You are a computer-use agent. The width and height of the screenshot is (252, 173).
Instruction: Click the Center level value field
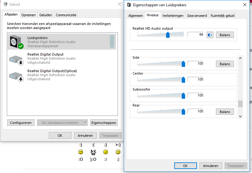[x=196, y=79]
